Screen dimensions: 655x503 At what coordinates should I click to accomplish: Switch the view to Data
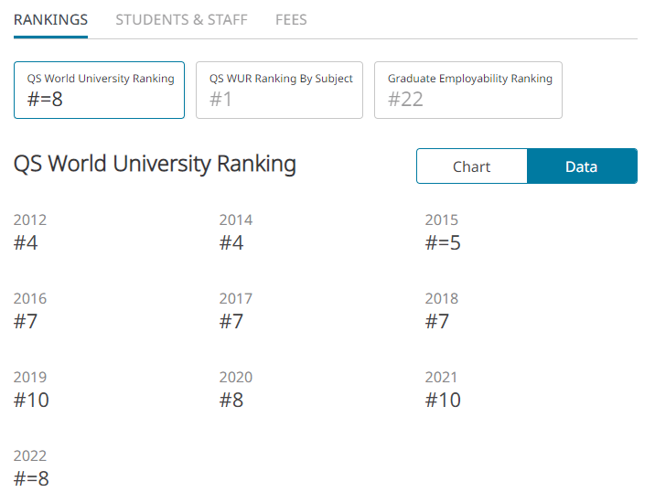coord(582,166)
